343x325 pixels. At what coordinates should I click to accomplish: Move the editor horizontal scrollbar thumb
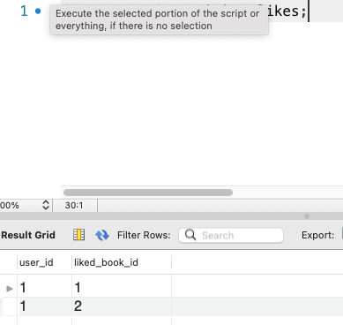148,193
